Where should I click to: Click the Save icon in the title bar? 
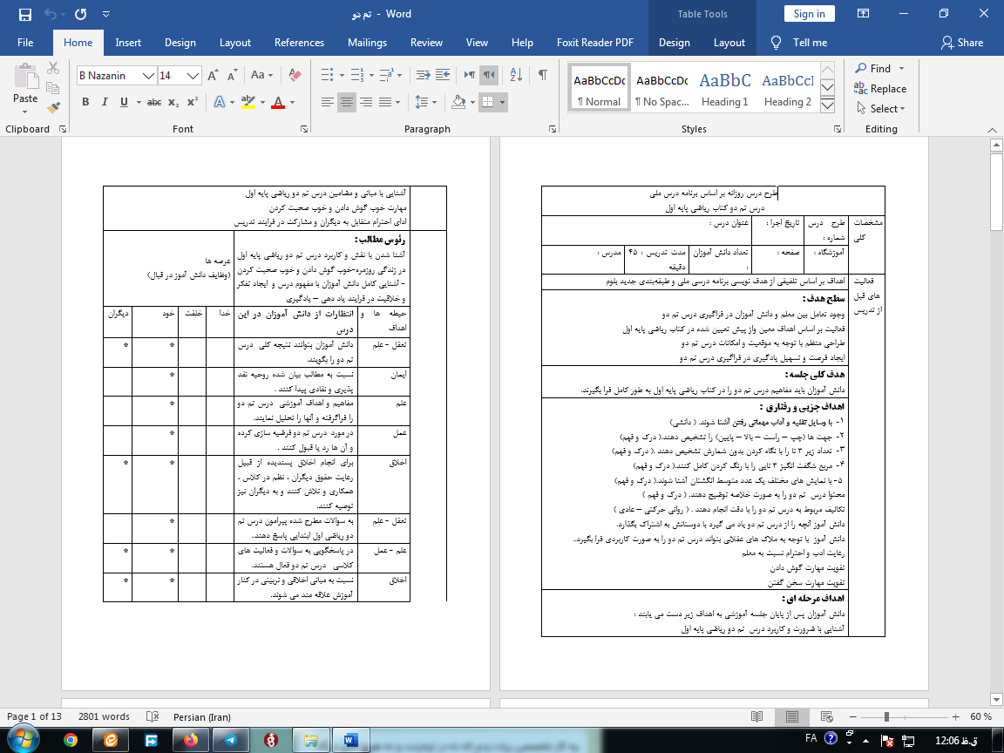coord(24,14)
